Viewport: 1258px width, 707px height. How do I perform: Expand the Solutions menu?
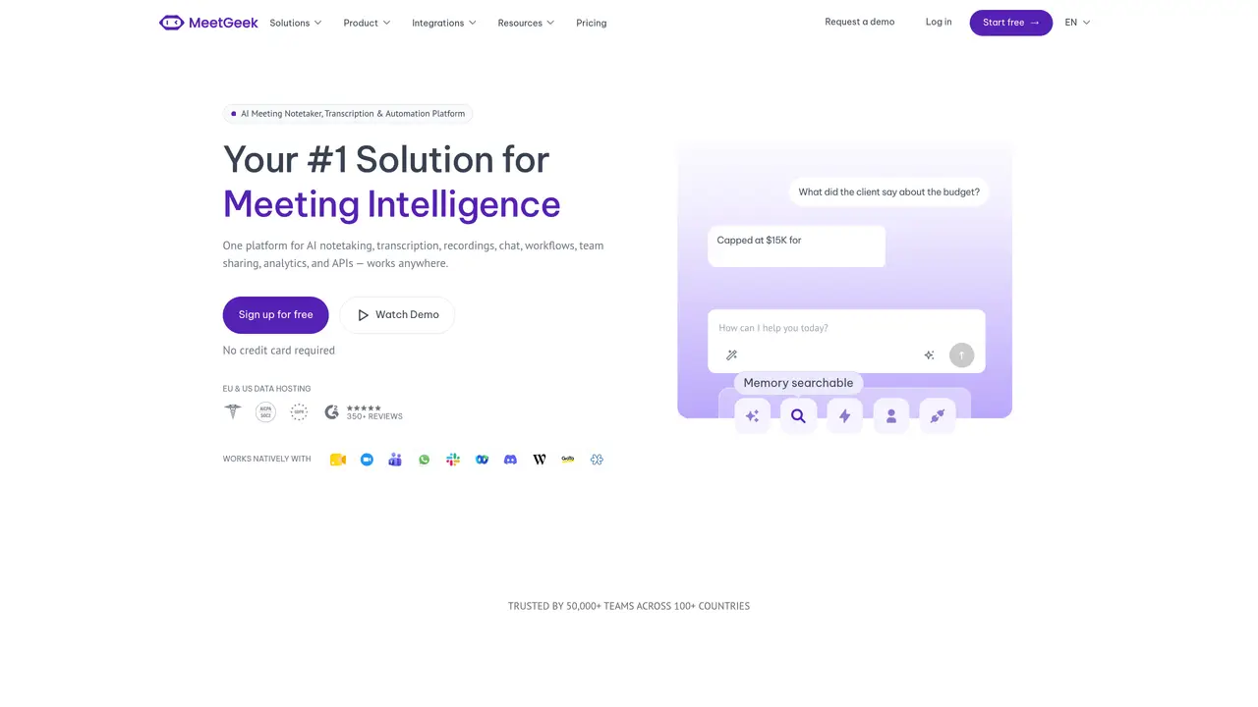coord(296,23)
